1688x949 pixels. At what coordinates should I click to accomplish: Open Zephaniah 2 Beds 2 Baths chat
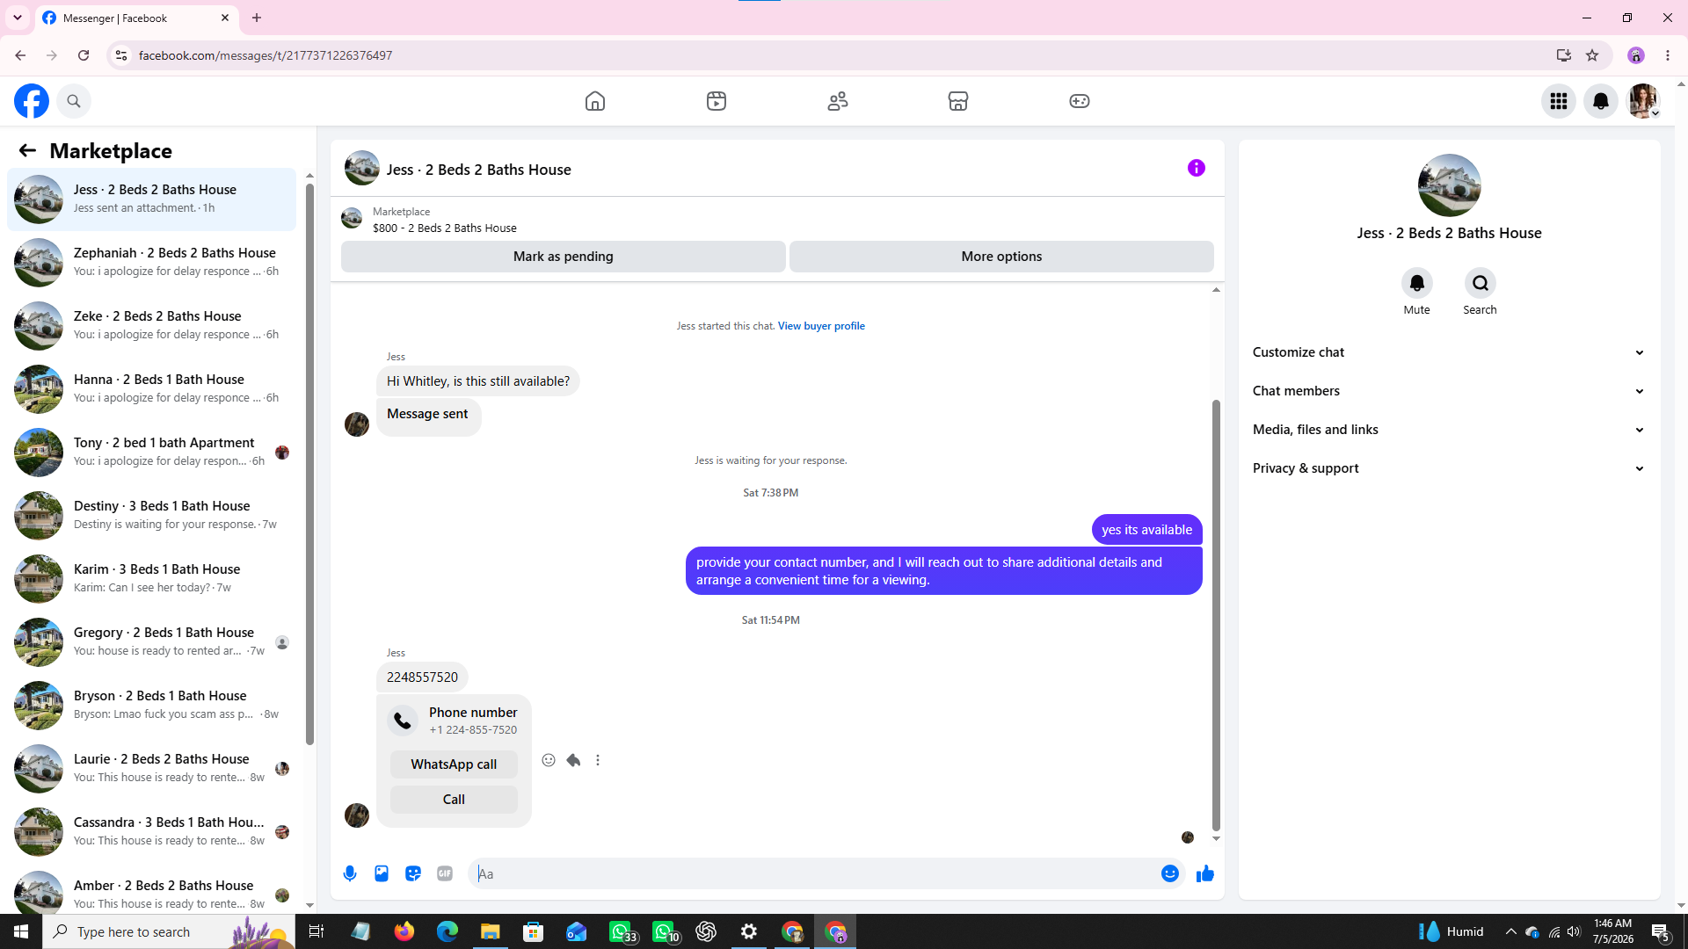click(x=151, y=262)
